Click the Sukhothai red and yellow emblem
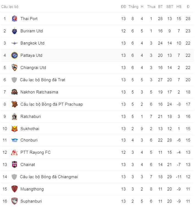The height and width of the screenshot is (207, 195). point(15,128)
